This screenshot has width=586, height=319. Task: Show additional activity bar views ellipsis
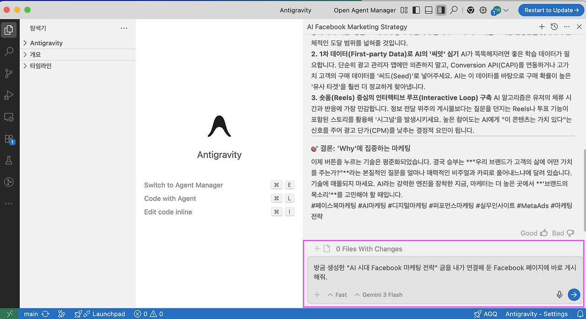[x=8, y=203]
